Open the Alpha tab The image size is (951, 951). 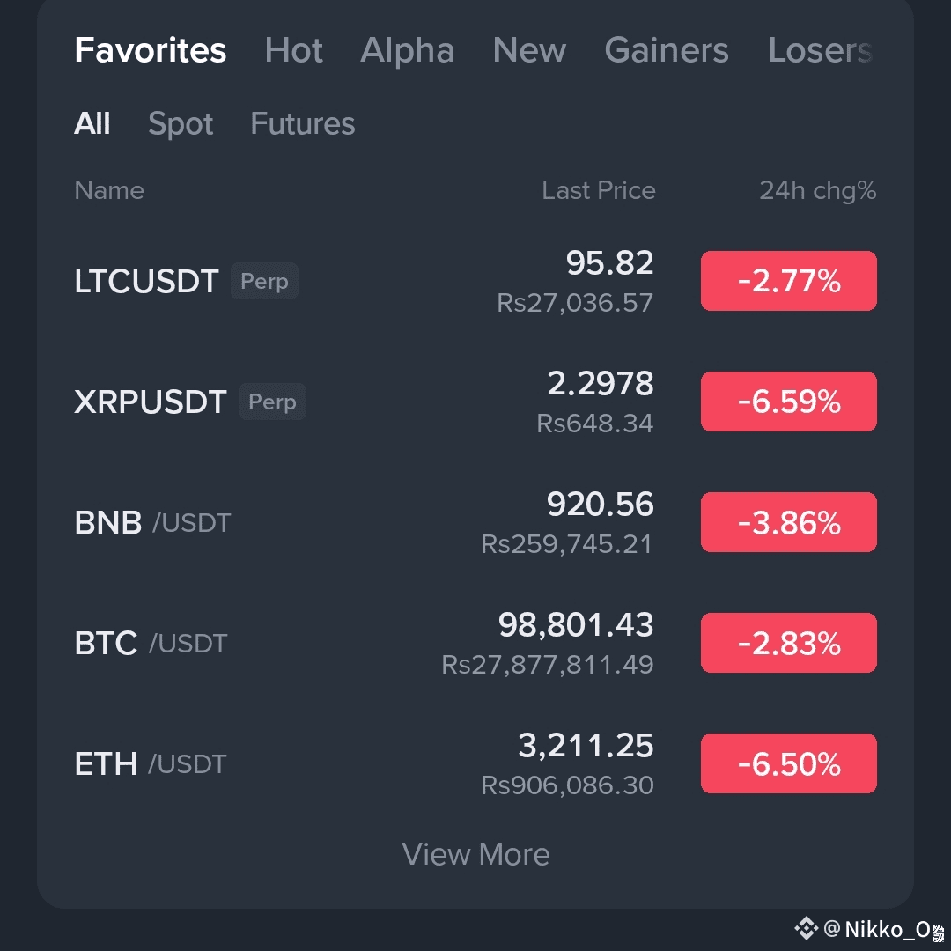407,51
